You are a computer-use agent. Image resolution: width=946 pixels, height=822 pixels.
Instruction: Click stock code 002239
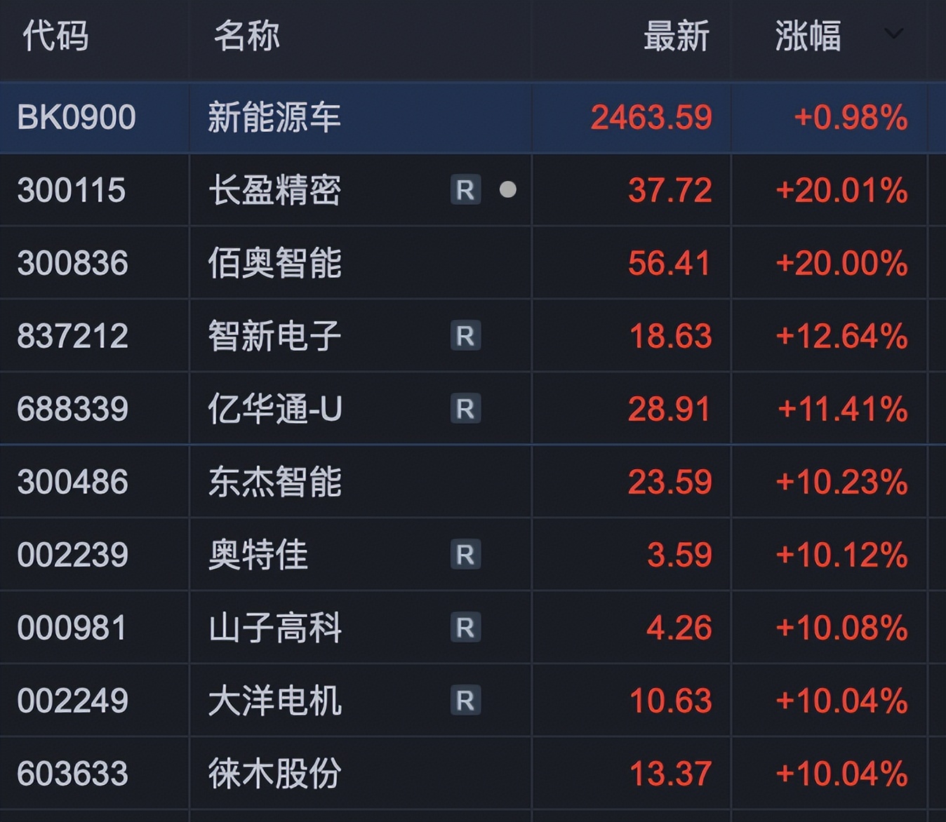click(x=73, y=555)
